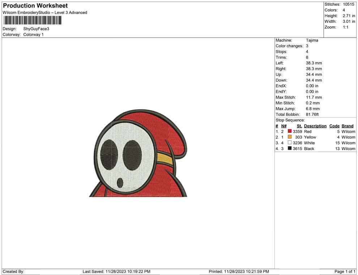Screen dimensions: 358x275
Task: Select the yellow thread color swatch
Action: [290, 137]
